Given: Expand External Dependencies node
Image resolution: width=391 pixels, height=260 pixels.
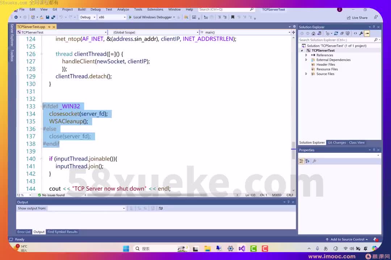Looking at the screenshot, I should click(306, 60).
